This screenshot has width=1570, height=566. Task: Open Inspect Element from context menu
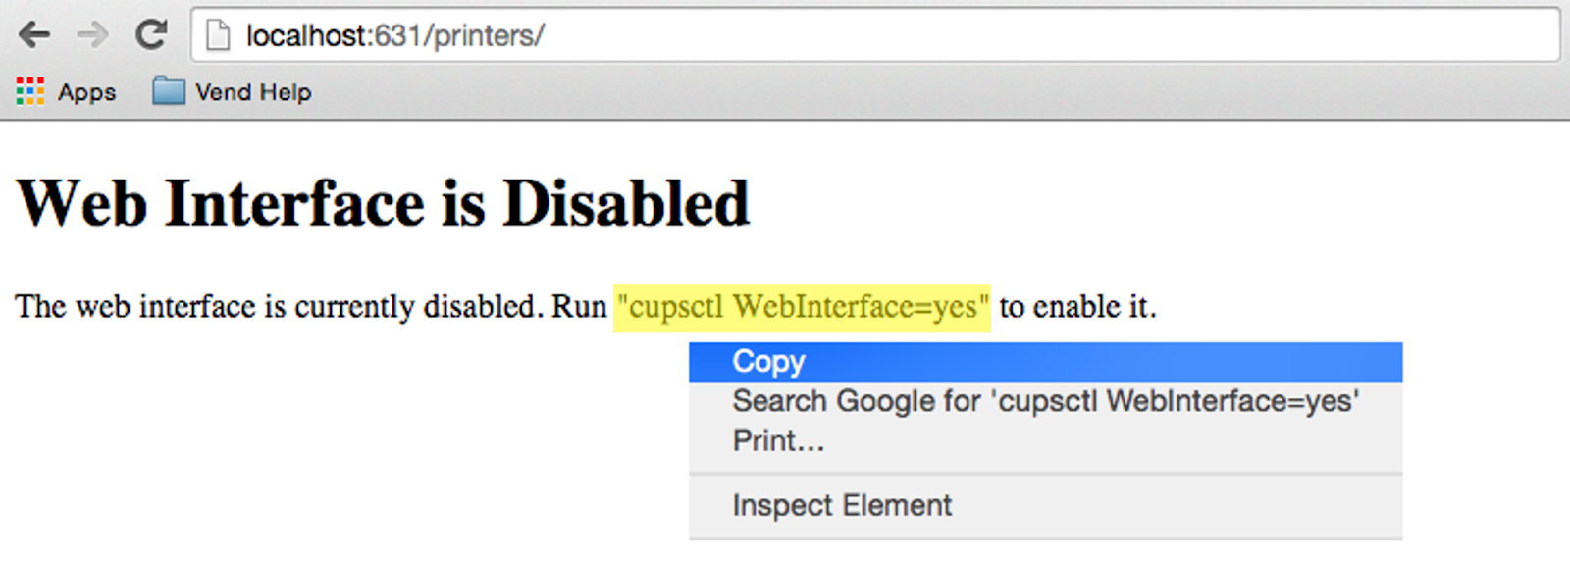pos(842,505)
